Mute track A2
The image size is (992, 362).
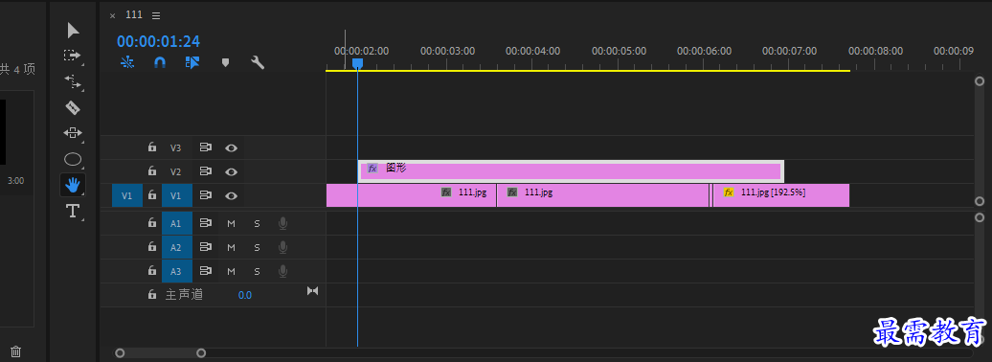coord(231,247)
